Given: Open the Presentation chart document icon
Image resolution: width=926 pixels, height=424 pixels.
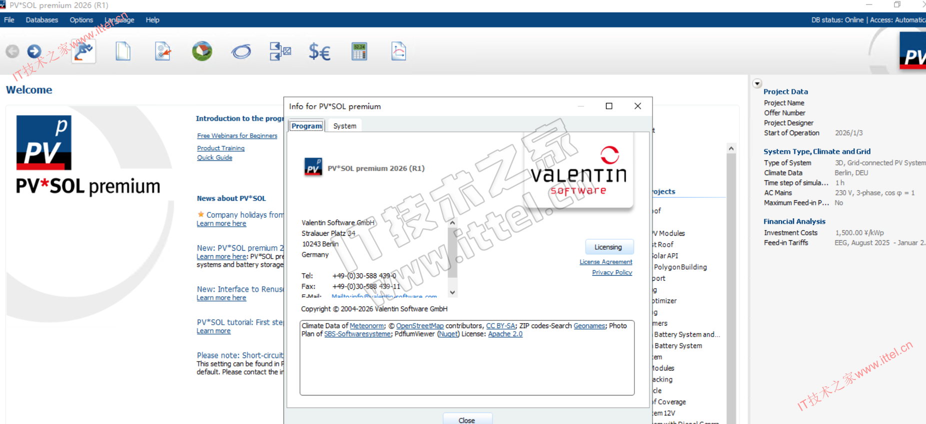Looking at the screenshot, I should [x=398, y=51].
